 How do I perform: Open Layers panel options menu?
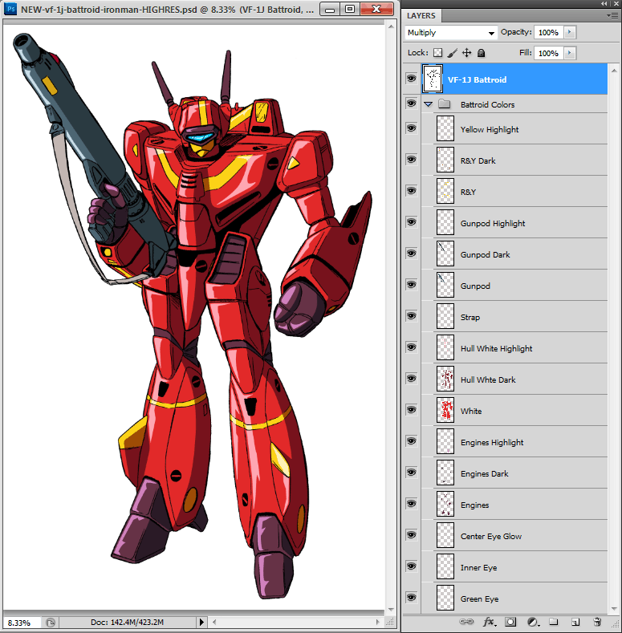point(614,15)
